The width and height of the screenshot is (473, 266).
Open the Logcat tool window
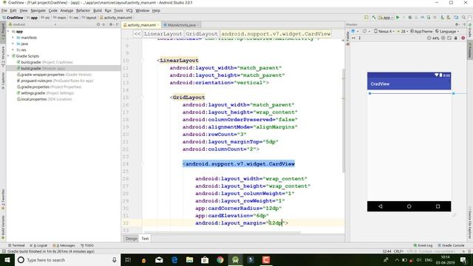click(38, 245)
